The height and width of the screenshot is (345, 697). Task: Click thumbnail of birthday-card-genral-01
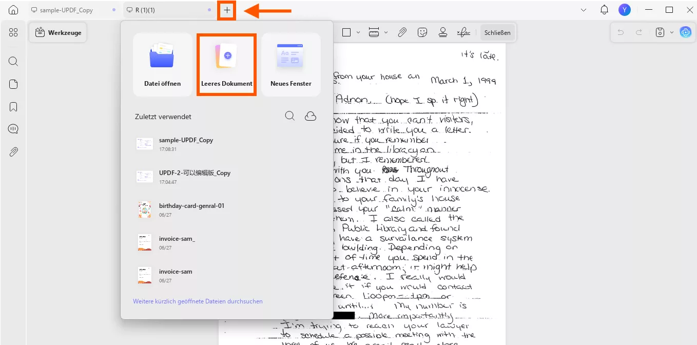coord(145,209)
